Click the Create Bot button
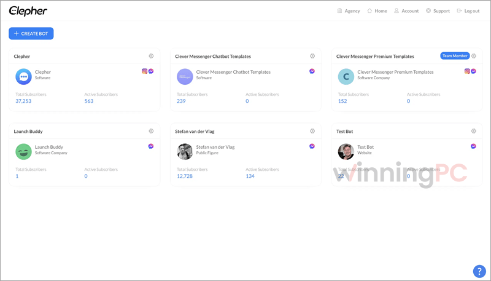The height and width of the screenshot is (281, 491). click(31, 34)
